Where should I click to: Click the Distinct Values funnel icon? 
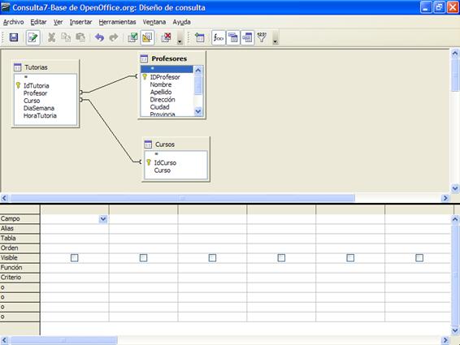pos(262,37)
